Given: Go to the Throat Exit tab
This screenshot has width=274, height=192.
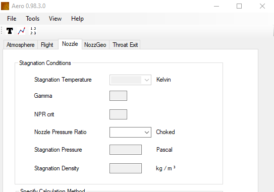Looking at the screenshot, I should tap(125, 45).
